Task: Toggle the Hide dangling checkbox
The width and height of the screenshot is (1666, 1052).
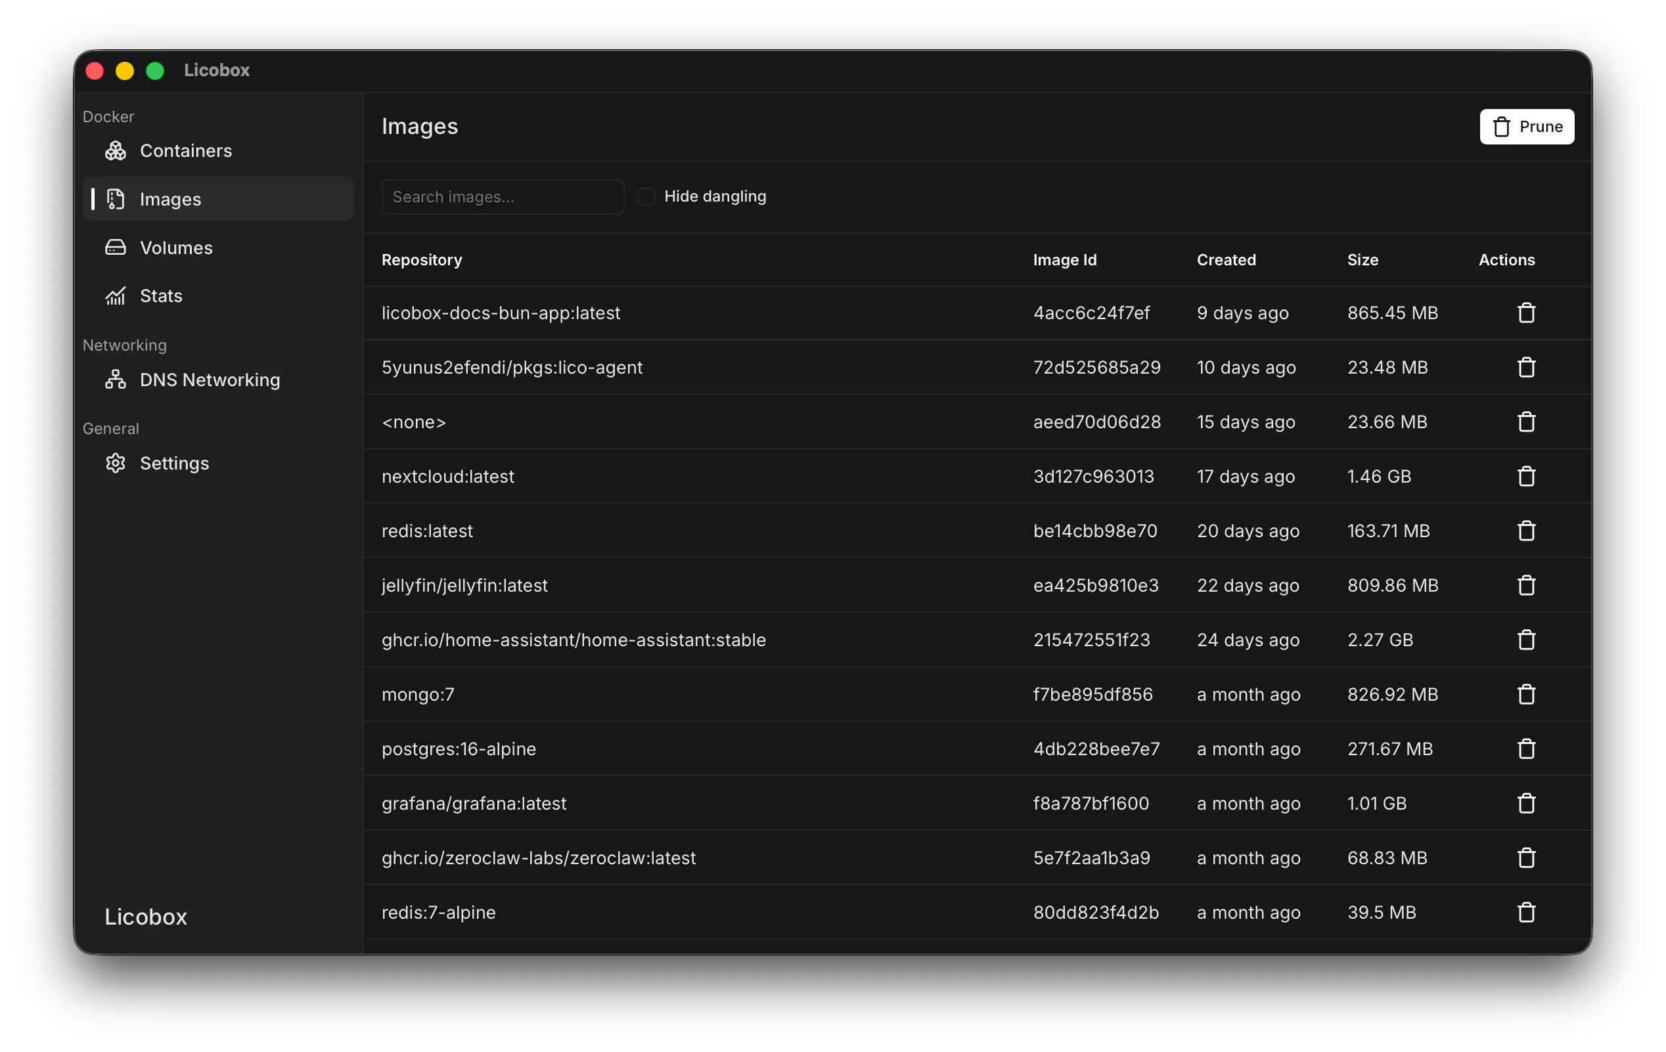Action: click(646, 196)
